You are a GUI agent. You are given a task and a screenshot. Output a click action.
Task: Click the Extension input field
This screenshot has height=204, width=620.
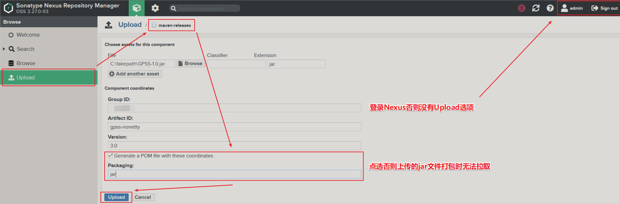[x=296, y=64]
